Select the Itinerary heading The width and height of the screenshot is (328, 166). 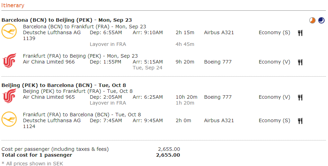pos(13,5)
